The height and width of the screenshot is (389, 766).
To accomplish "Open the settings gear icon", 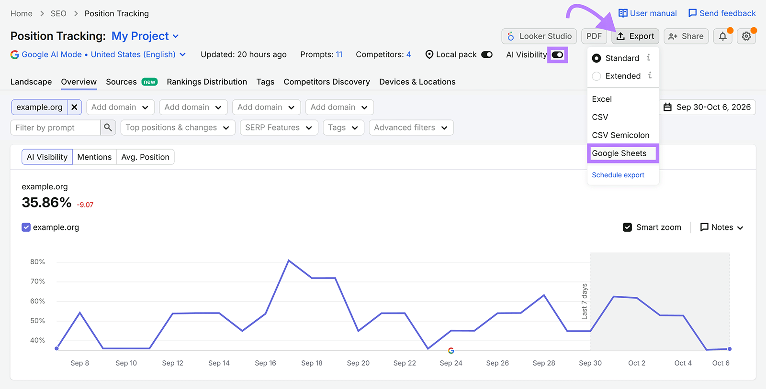I will 746,36.
